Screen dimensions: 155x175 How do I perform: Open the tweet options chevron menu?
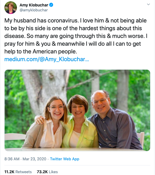tap(148, 5)
